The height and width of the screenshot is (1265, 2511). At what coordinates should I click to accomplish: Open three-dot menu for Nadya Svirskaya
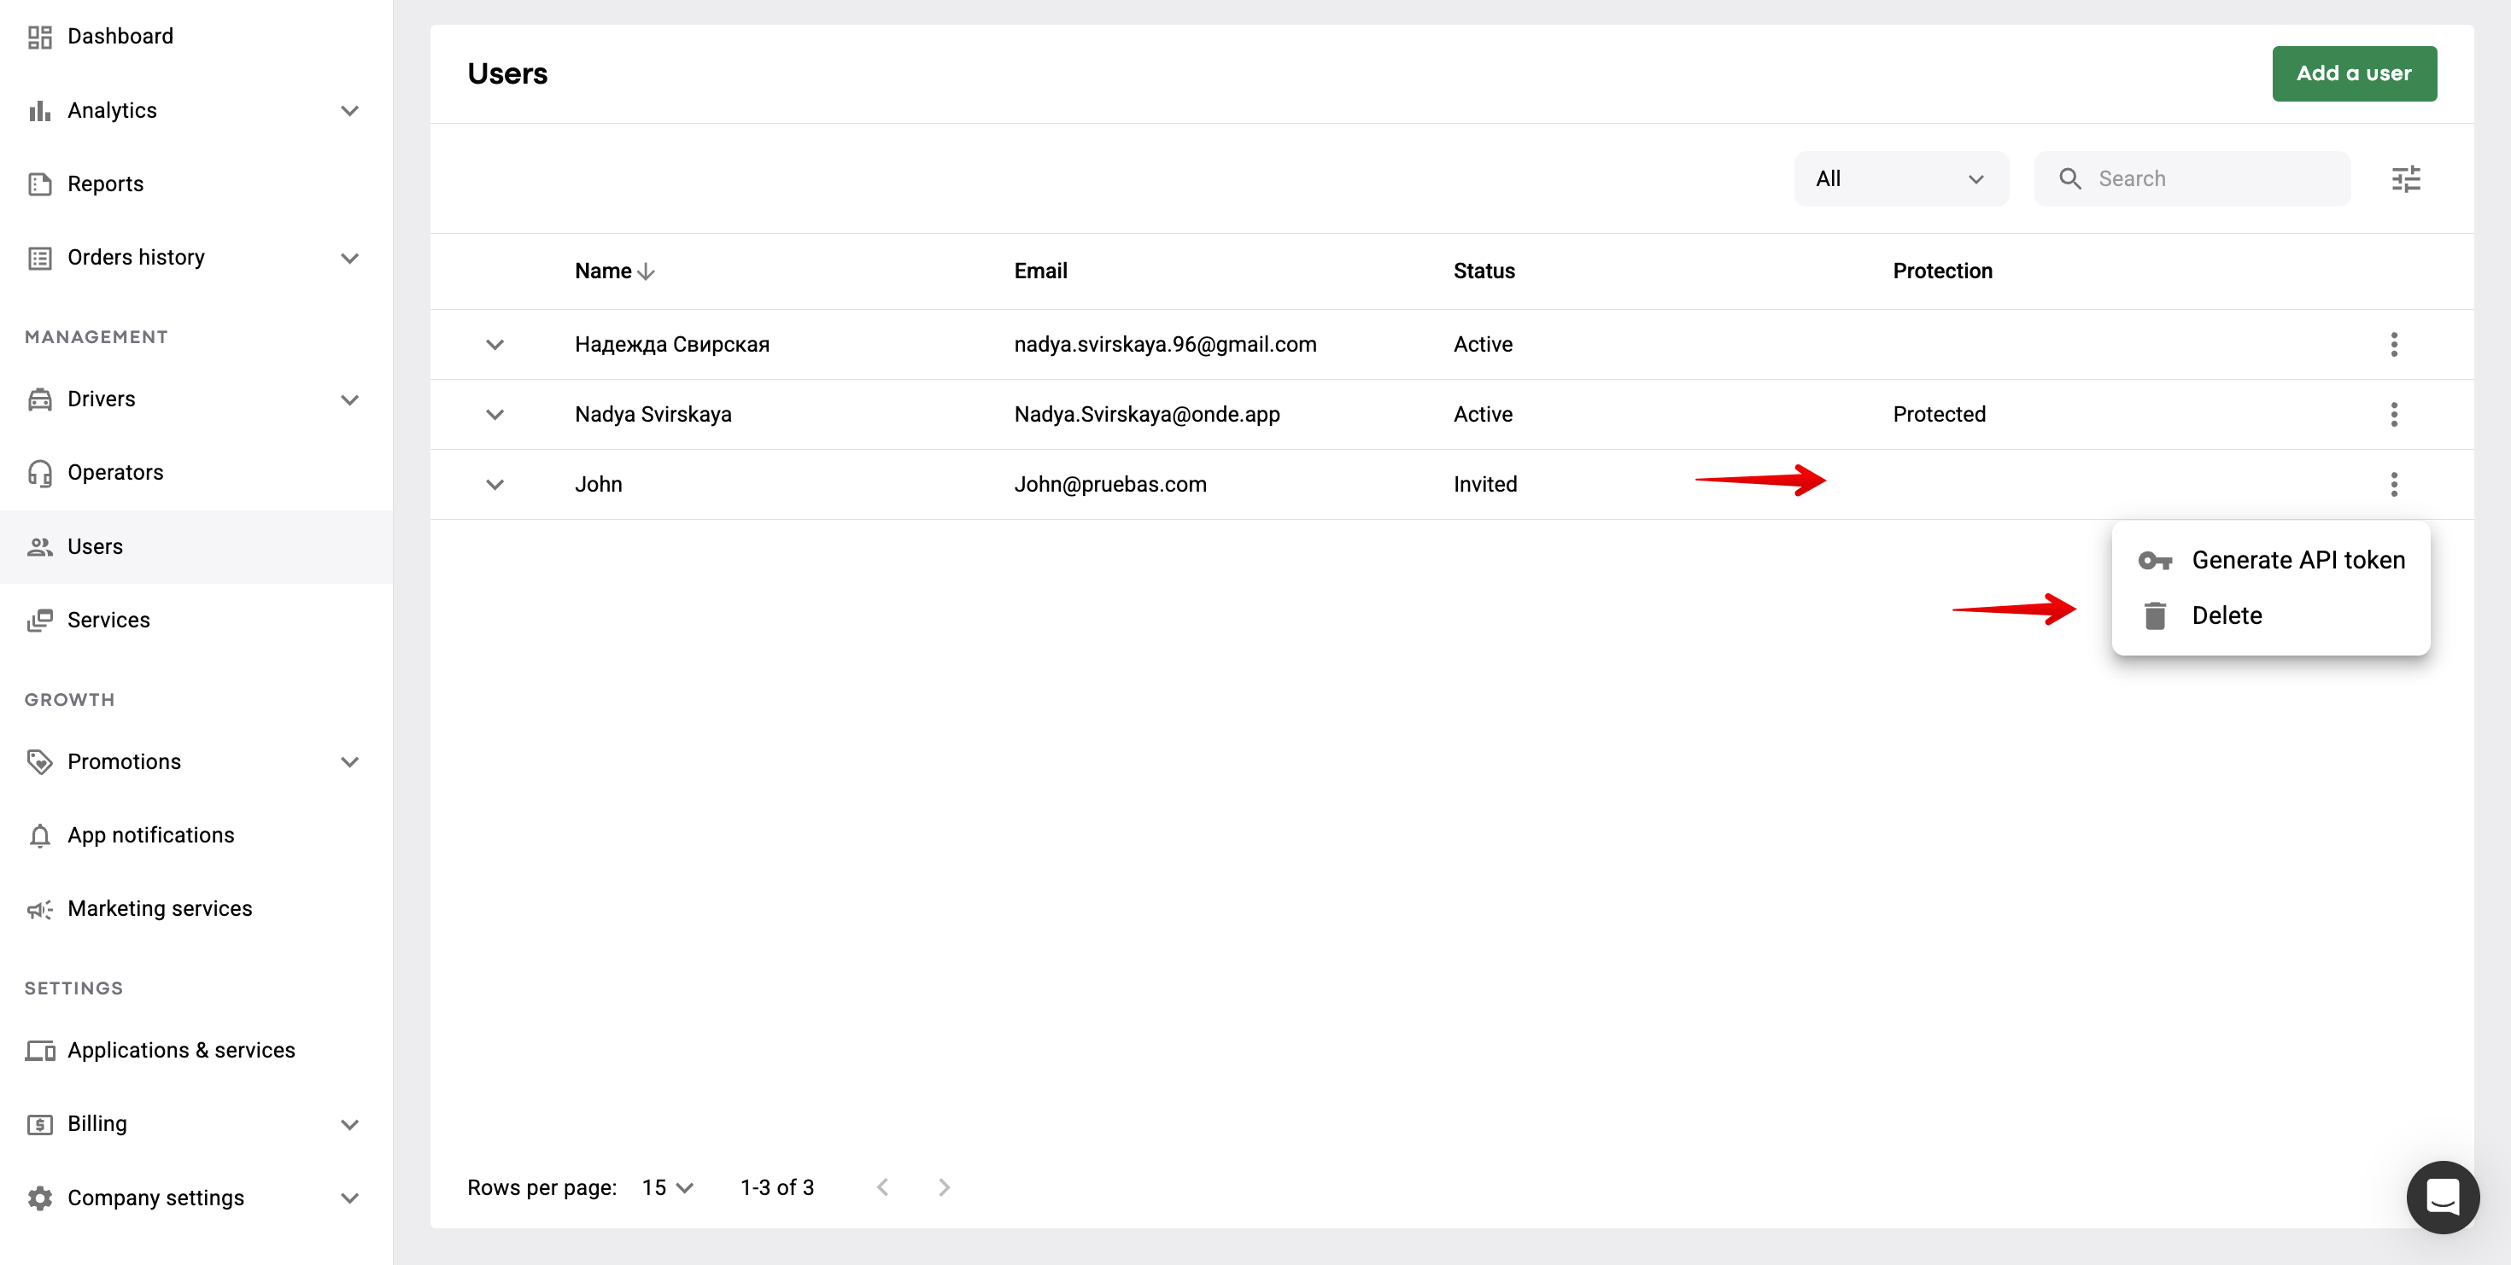tap(2393, 414)
